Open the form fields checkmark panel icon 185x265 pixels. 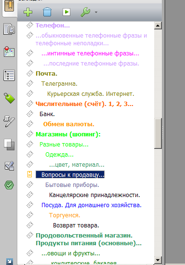(x=9, y=166)
